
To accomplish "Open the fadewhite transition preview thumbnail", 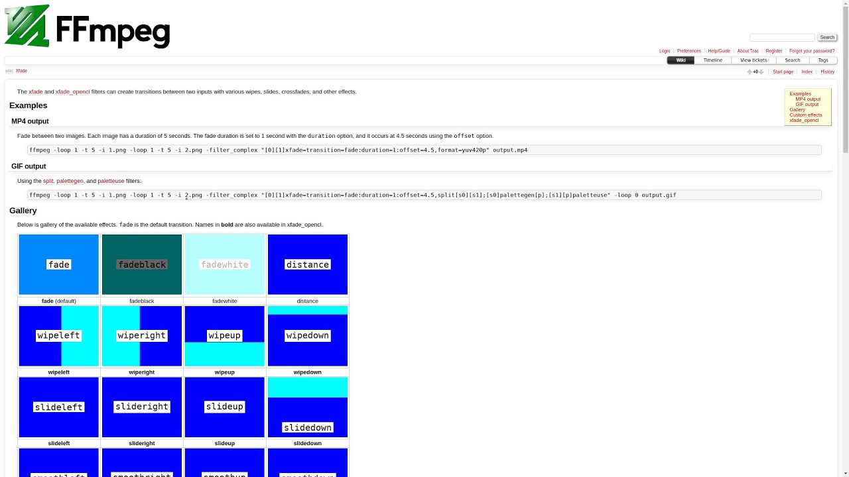I will (225, 264).
